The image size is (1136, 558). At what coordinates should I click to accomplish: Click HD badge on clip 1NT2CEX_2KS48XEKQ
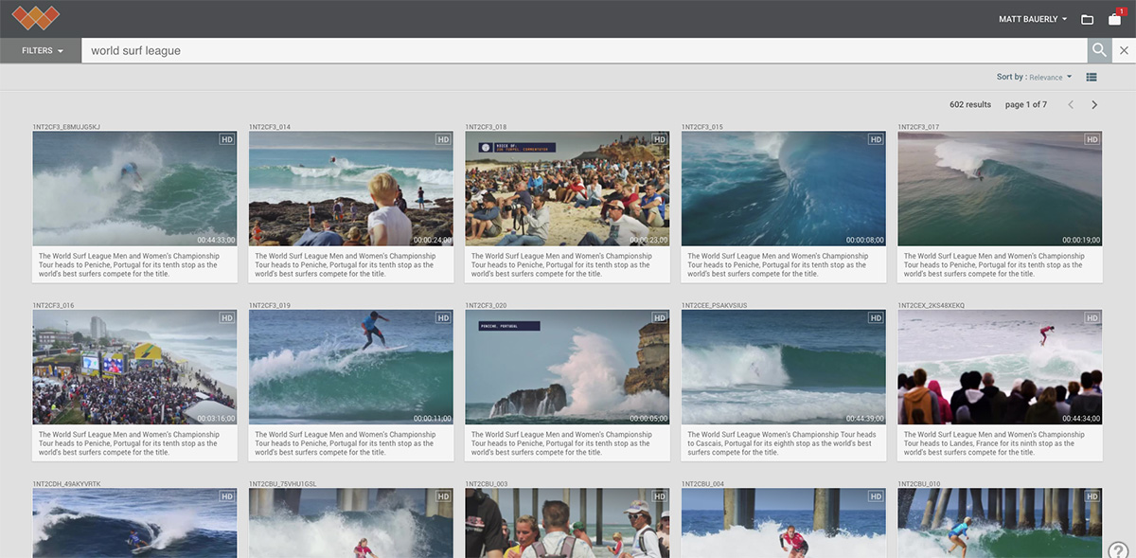(1092, 318)
